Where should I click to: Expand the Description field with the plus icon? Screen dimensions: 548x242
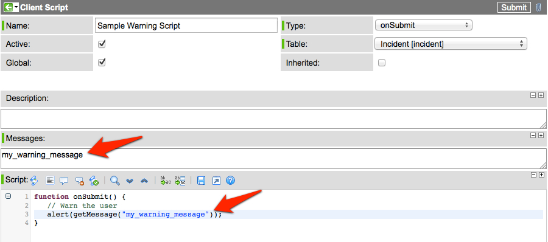pyautogui.click(x=541, y=95)
